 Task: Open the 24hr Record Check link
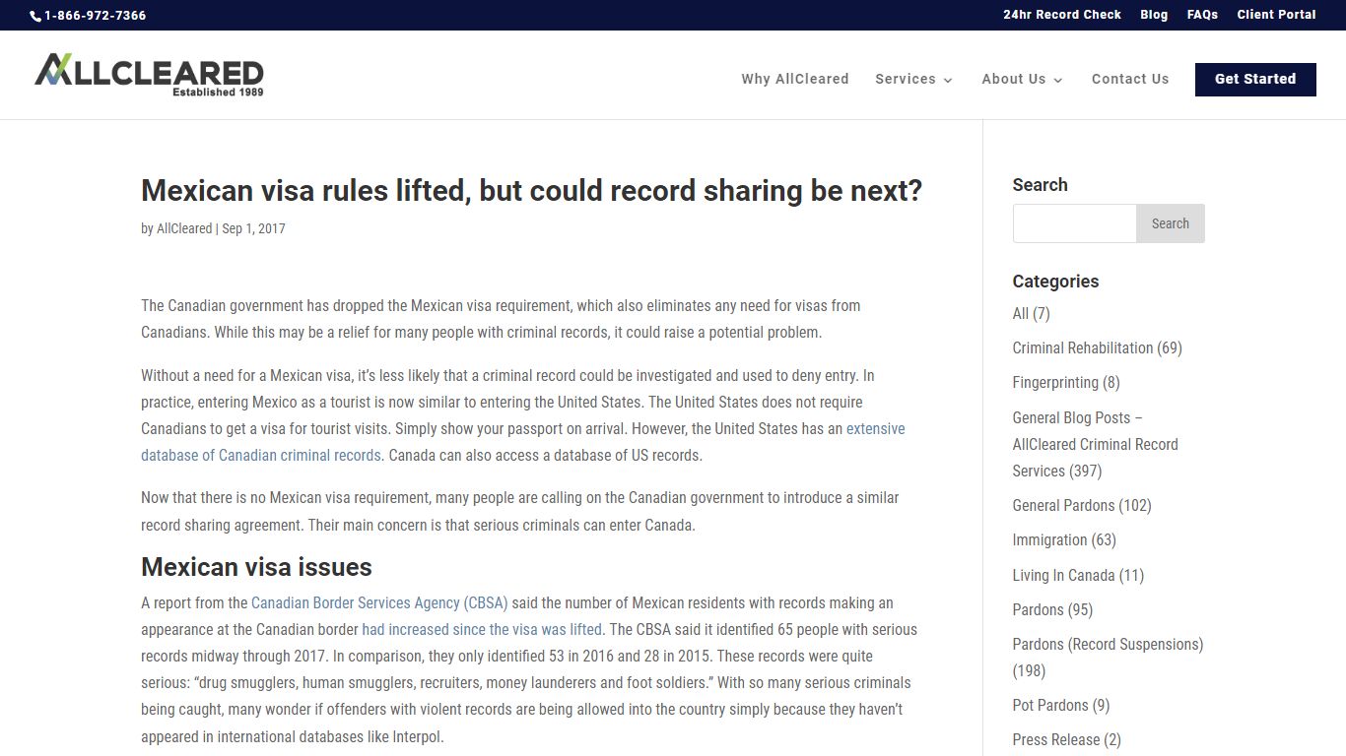[x=1062, y=15]
